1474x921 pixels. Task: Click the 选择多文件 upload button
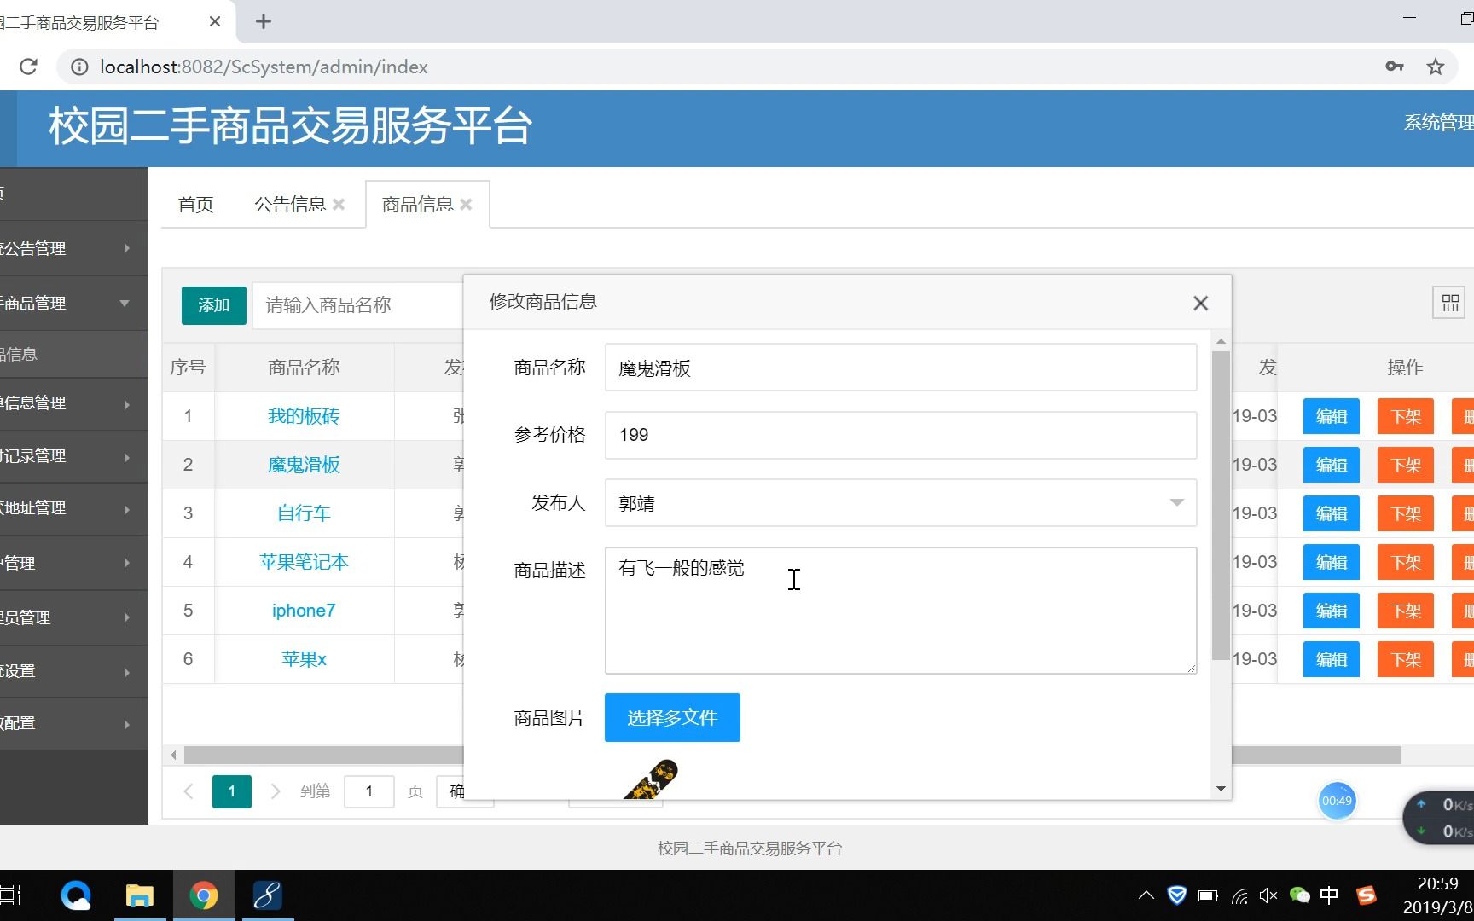pos(671,717)
